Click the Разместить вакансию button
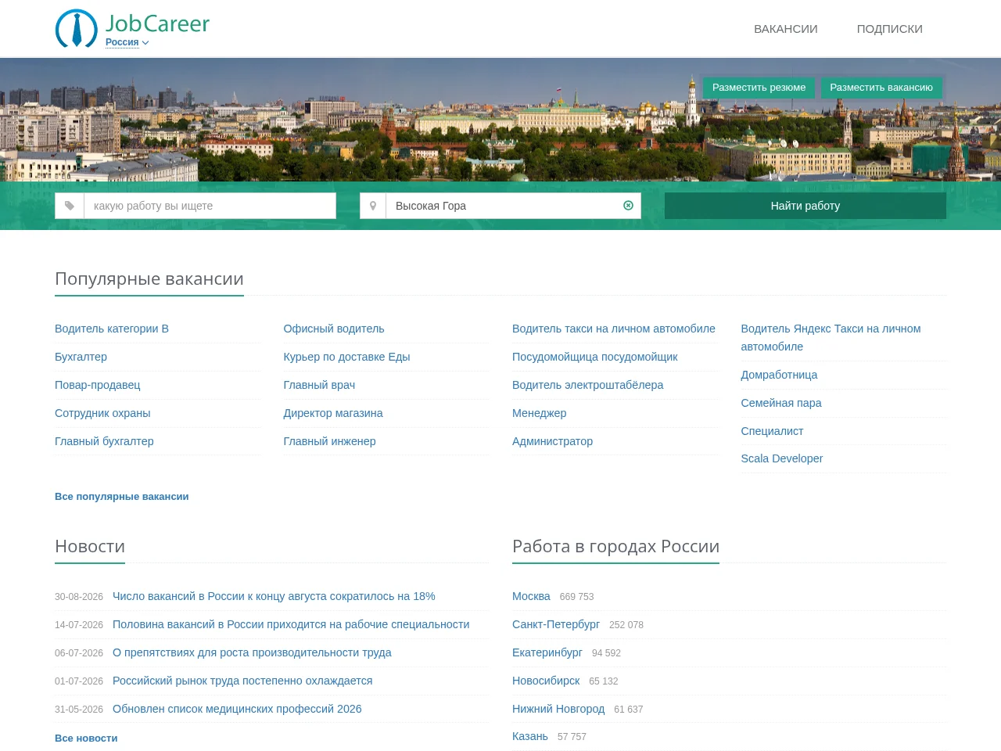 881,88
